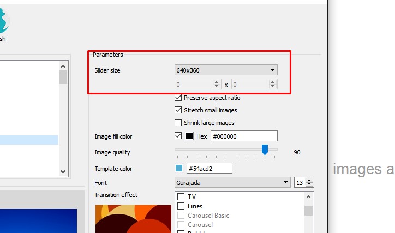This screenshot has width=395, height=233.
Task: Click the Image quality value 90
Action: (297, 152)
